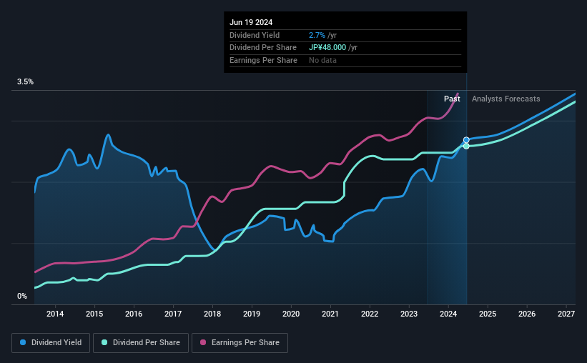Image resolution: width=587 pixels, height=363 pixels.
Task: Click the Past label on chart
Action: tap(452, 99)
